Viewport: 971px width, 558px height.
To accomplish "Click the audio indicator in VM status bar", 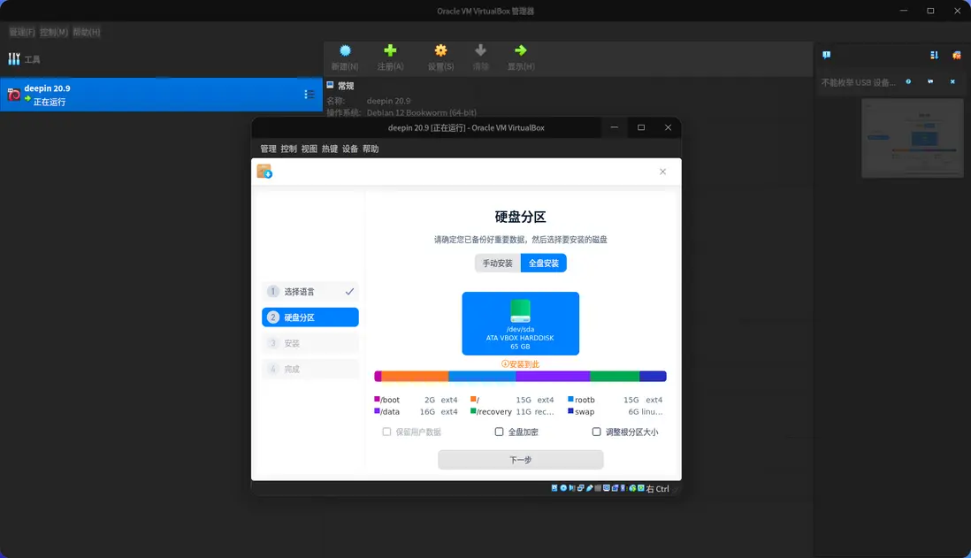I will click(x=572, y=488).
